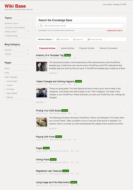The image size is (133, 190).
Task: Open the thumbnail image for Finding Your CSS Styles
Action: (41, 122)
